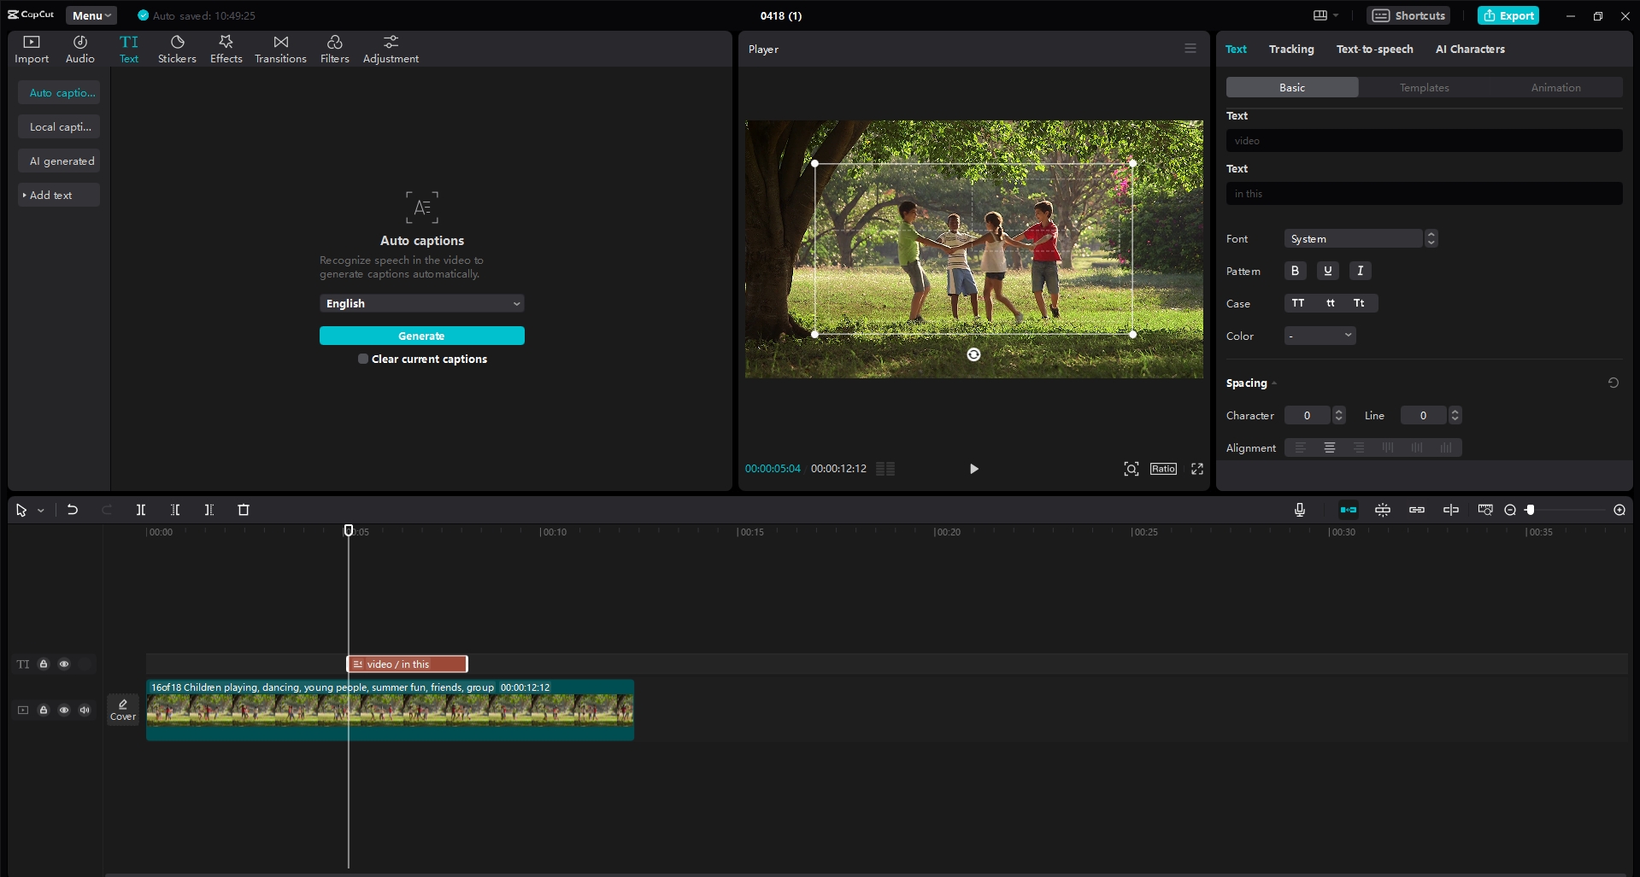The width and height of the screenshot is (1640, 877).
Task: Open the Audio panel
Action: click(x=79, y=50)
